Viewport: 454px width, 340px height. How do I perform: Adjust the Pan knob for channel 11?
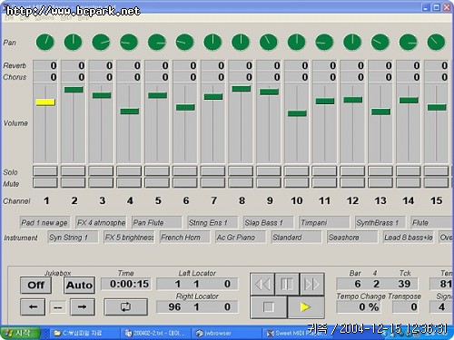324,42
